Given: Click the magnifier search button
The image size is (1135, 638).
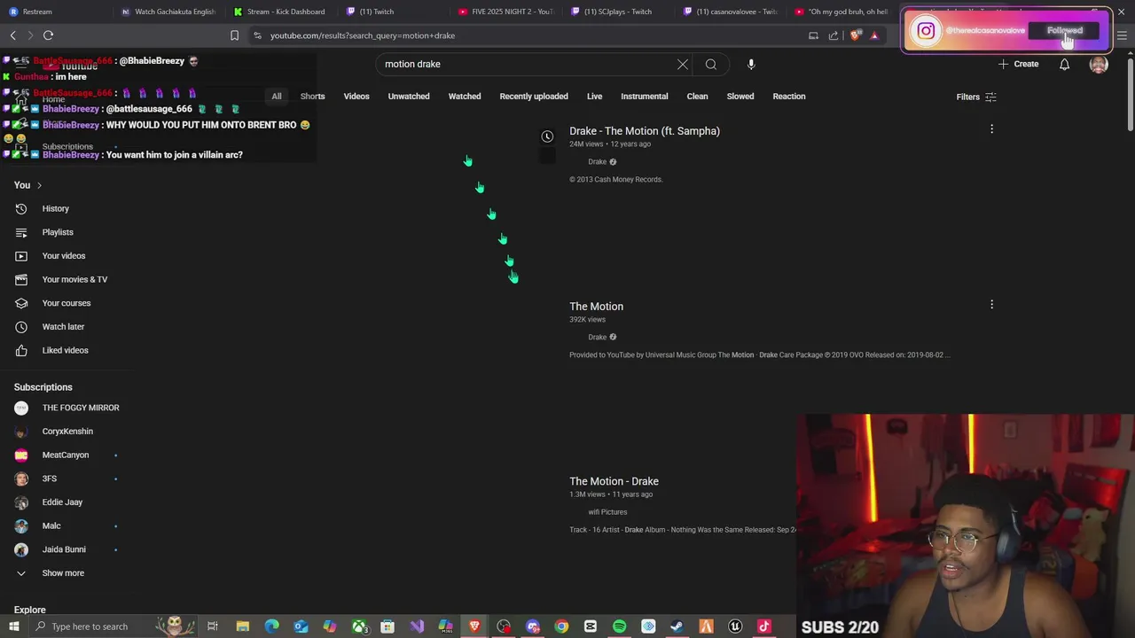Looking at the screenshot, I should [710, 64].
